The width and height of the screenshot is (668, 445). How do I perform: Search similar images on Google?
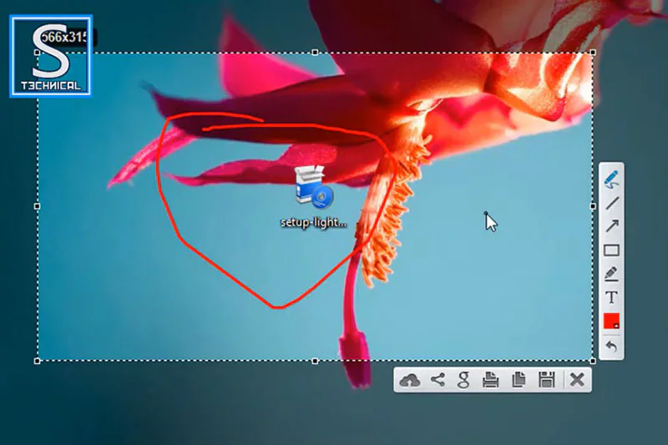(x=463, y=380)
